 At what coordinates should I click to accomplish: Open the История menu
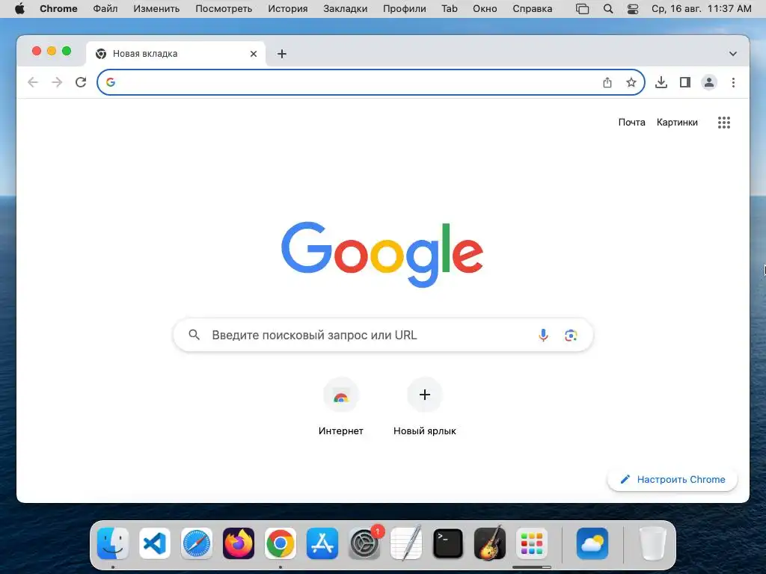click(x=288, y=9)
